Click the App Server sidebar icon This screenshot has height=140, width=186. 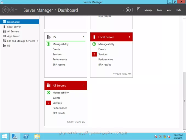pos(4,36)
